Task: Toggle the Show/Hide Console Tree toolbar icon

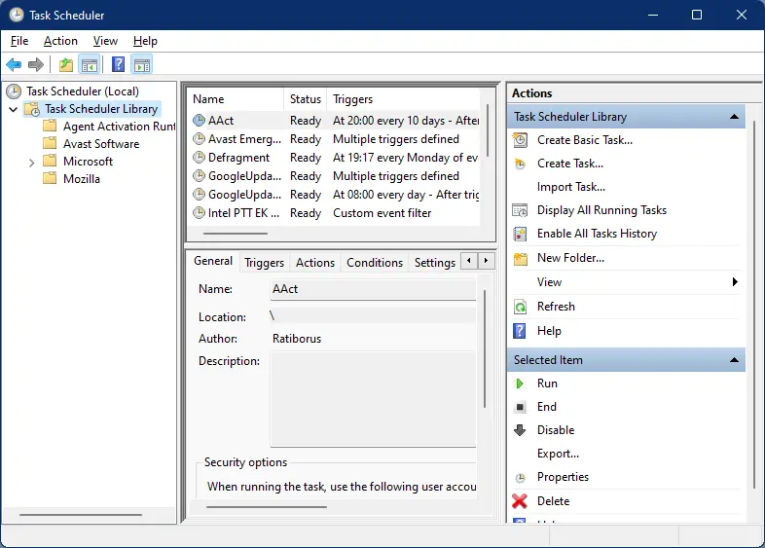Action: click(x=90, y=64)
